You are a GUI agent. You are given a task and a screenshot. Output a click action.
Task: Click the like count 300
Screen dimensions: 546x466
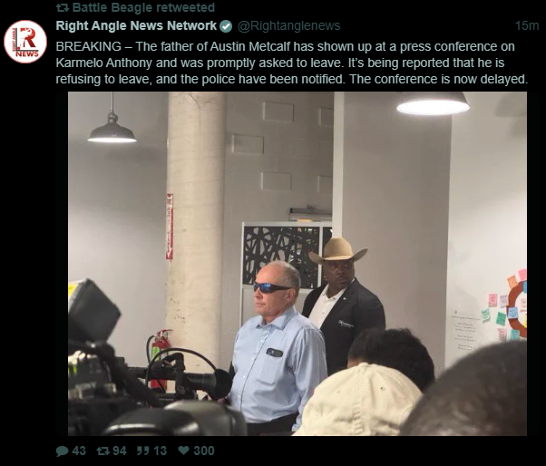coord(204,451)
